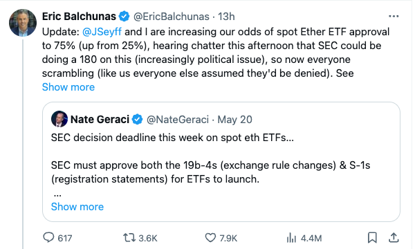
Task: Bookmark this tweet
Action: [x=372, y=237]
